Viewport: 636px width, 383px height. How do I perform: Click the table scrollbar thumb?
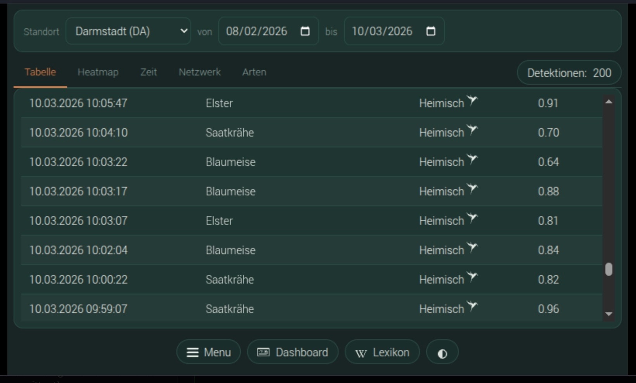coord(608,269)
